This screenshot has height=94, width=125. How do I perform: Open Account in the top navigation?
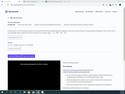click(x=108, y=12)
